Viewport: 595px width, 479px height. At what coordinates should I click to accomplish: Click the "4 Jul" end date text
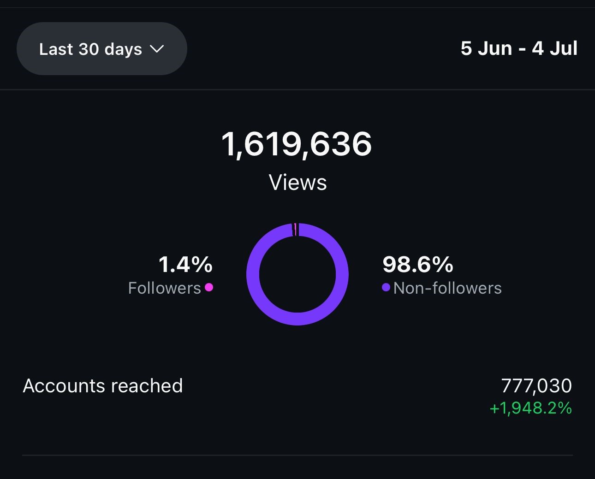[x=554, y=48]
